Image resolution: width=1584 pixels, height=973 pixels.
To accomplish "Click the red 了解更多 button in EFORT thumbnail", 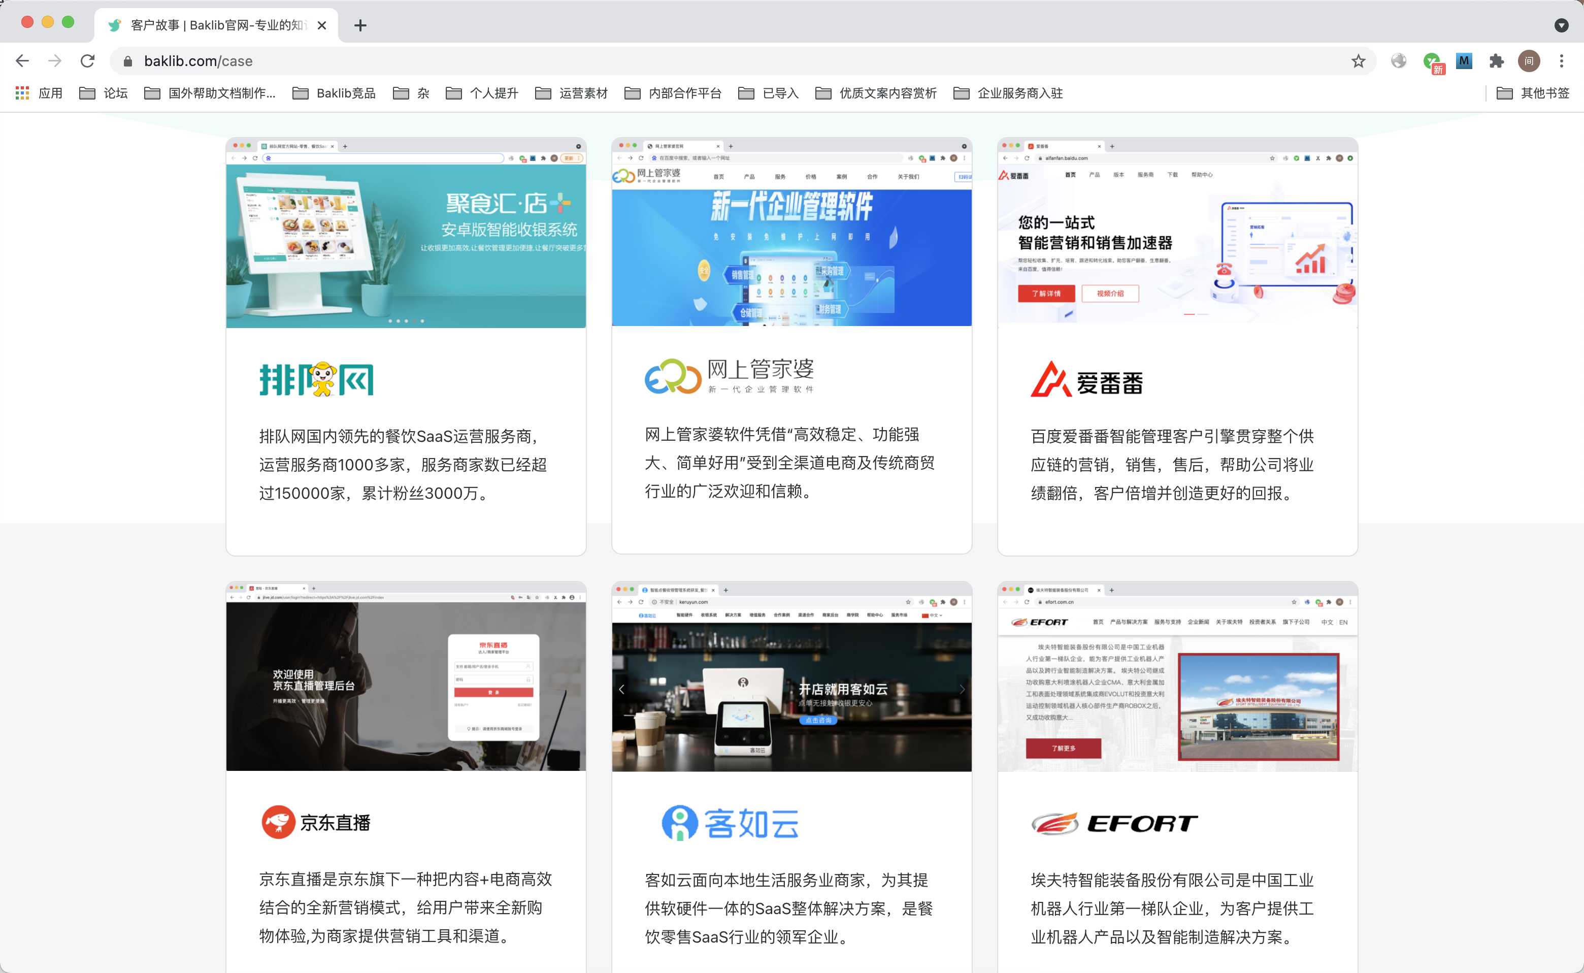I will point(1063,749).
